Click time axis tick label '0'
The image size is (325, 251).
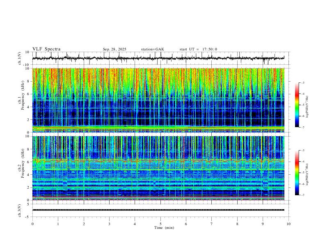click(x=32, y=224)
